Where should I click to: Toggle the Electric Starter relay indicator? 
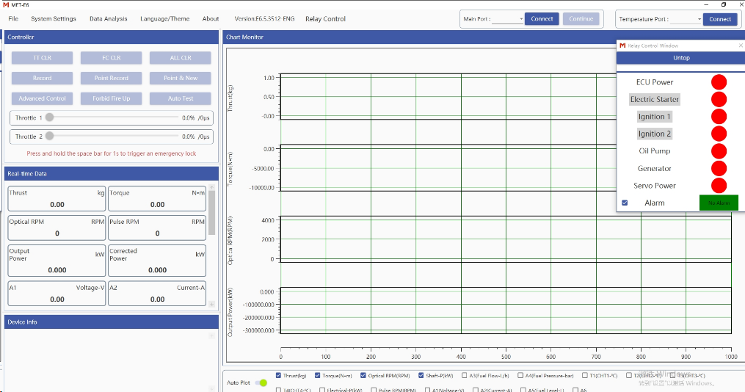point(719,99)
